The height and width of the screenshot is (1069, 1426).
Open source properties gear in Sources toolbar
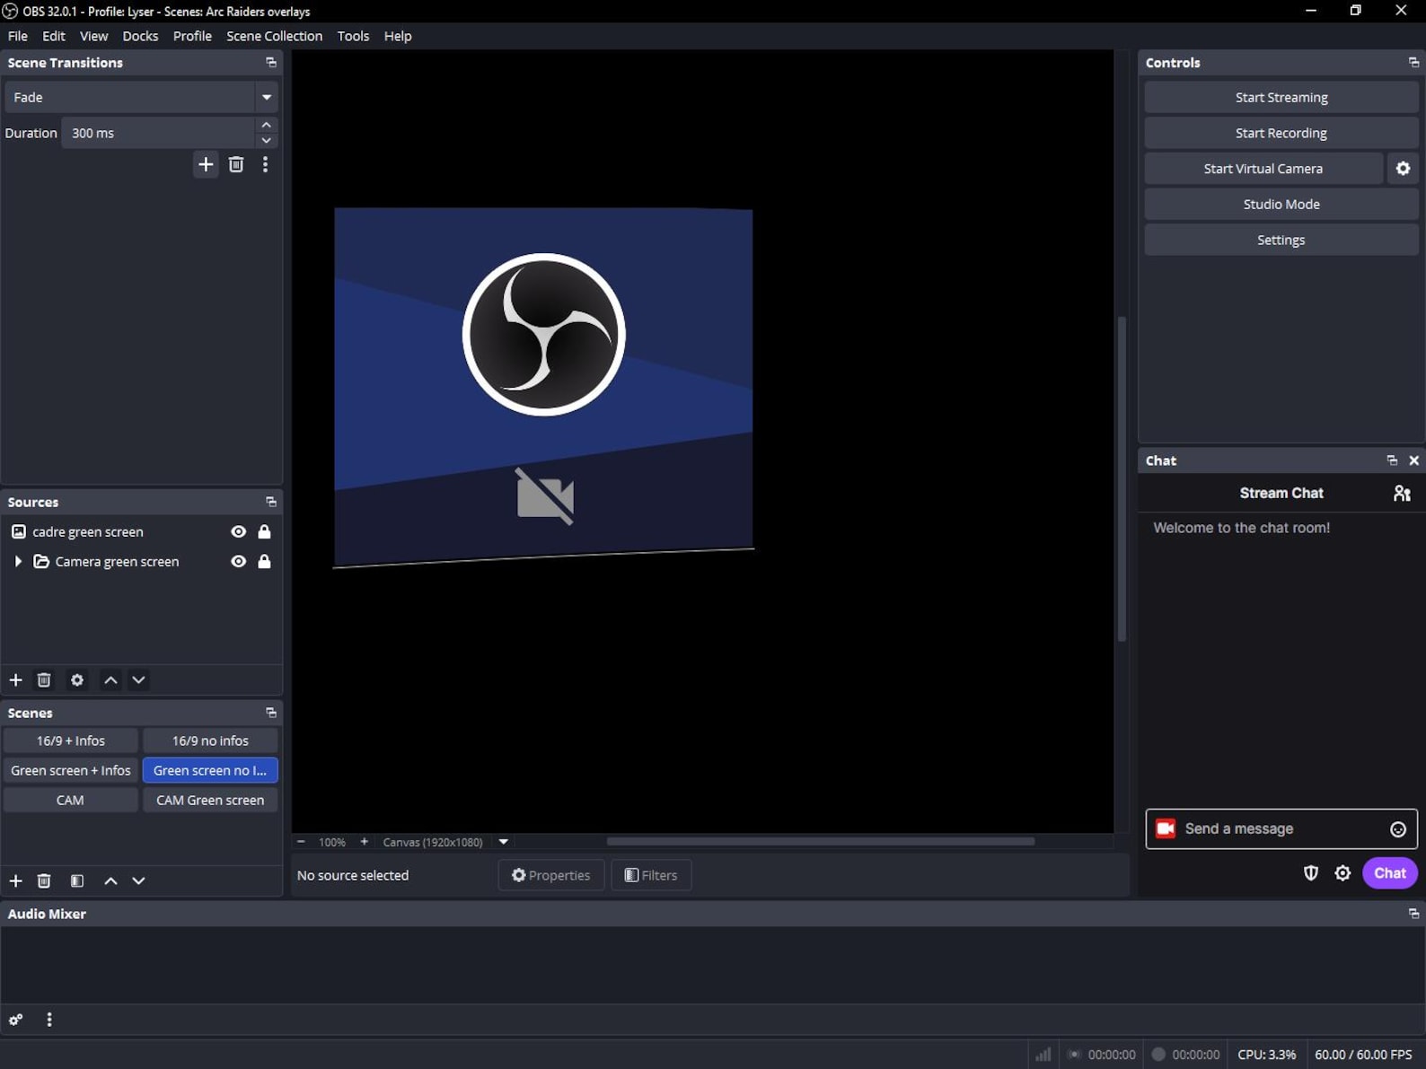77,679
